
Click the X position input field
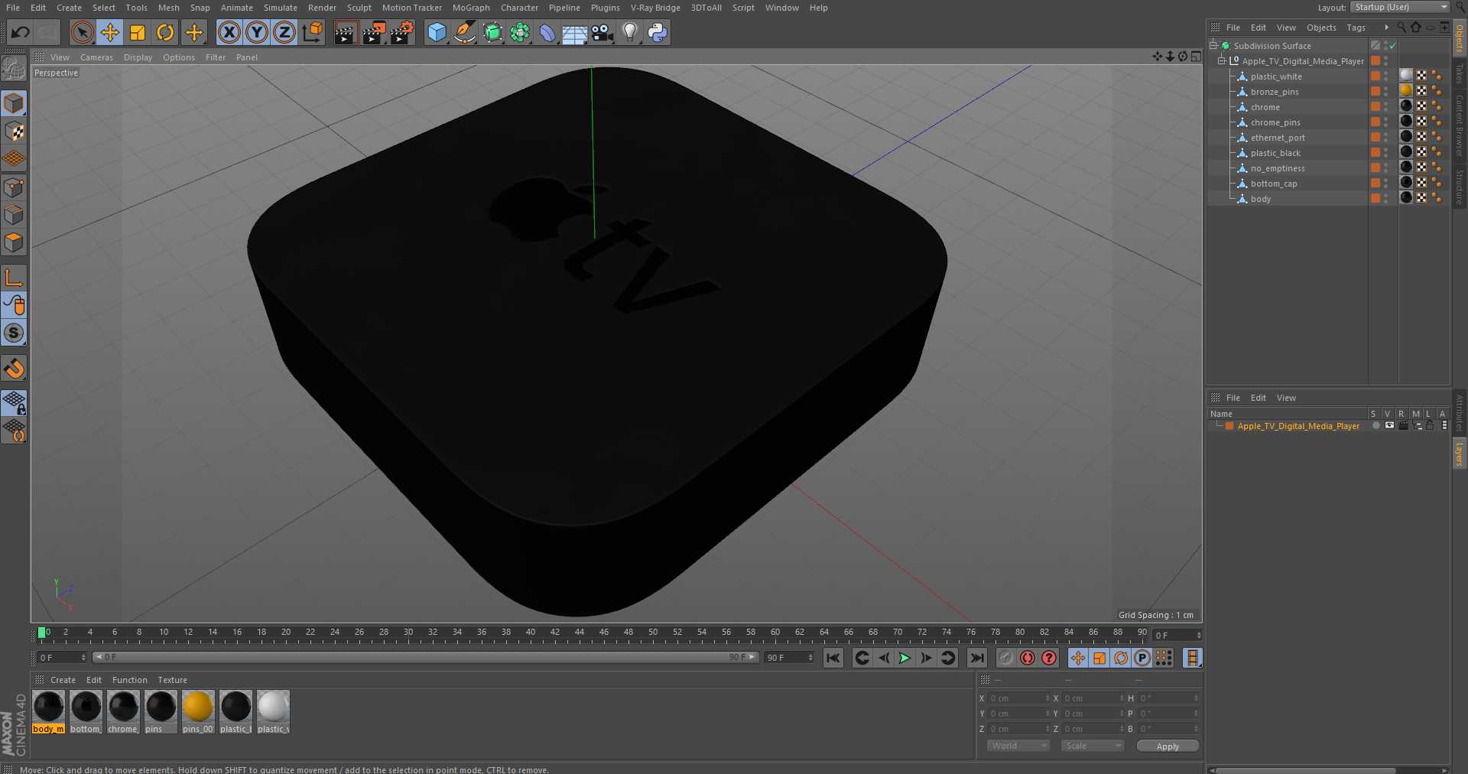click(1018, 698)
